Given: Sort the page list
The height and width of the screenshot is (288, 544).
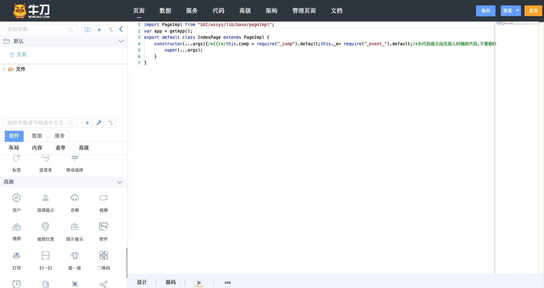Looking at the screenshot, I should 111,29.
